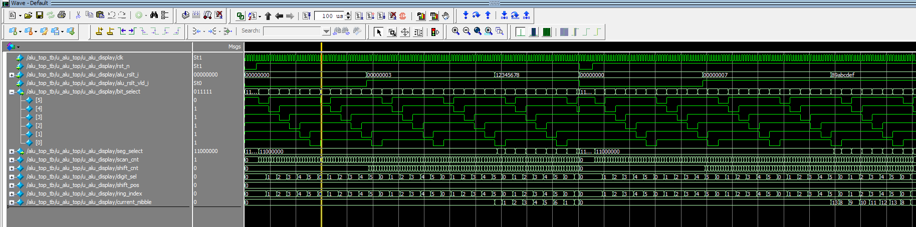This screenshot has height=227, width=916.
Task: Open a file with the folder icon
Action: point(29,15)
